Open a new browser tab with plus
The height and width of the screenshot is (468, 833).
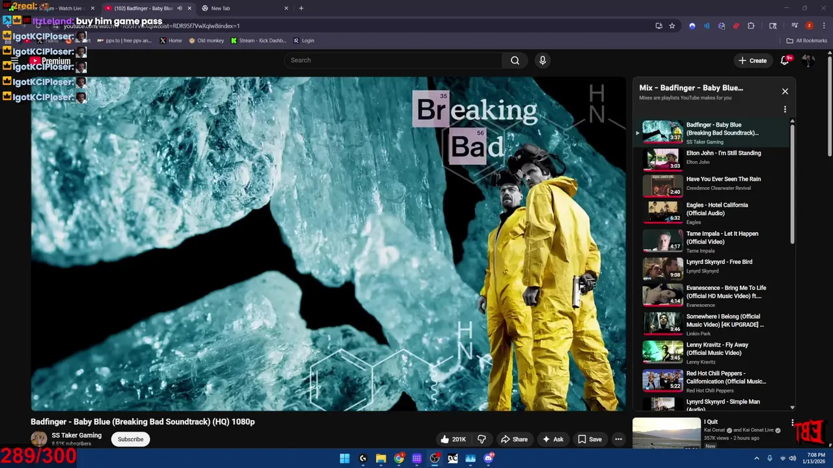click(301, 8)
